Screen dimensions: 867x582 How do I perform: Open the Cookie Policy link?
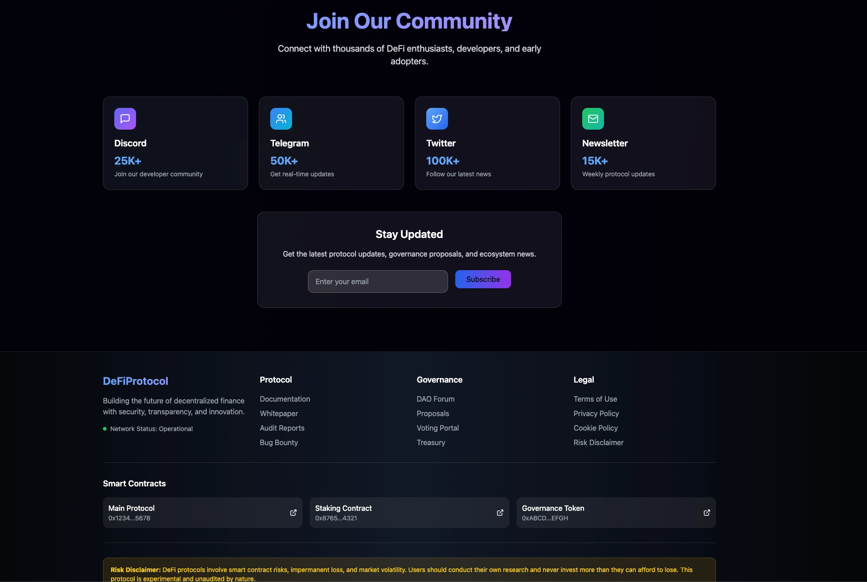(596, 428)
